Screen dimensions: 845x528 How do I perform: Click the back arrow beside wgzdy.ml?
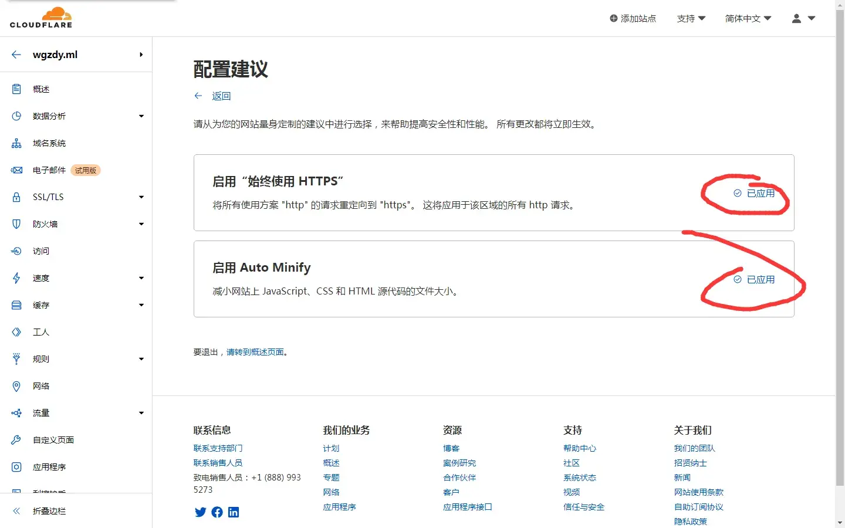click(x=16, y=55)
